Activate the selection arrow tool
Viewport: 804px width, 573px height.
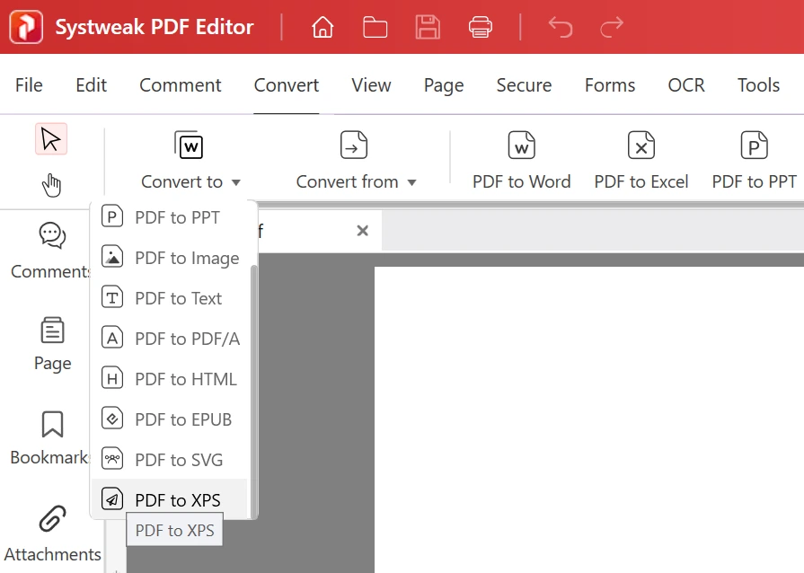[x=51, y=138]
